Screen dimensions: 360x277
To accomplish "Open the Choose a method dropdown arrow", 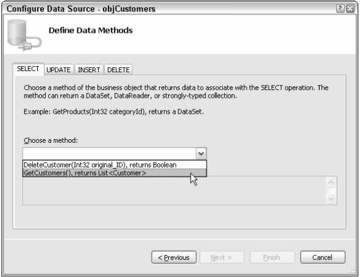I will point(201,153).
